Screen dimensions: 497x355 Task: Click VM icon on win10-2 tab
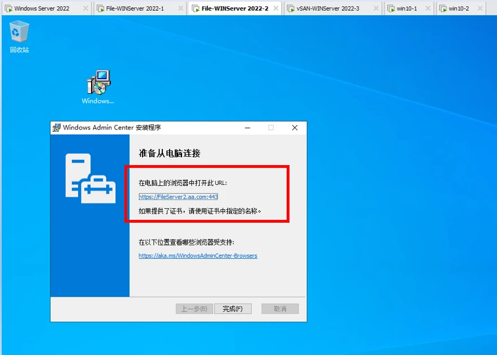(443, 8)
